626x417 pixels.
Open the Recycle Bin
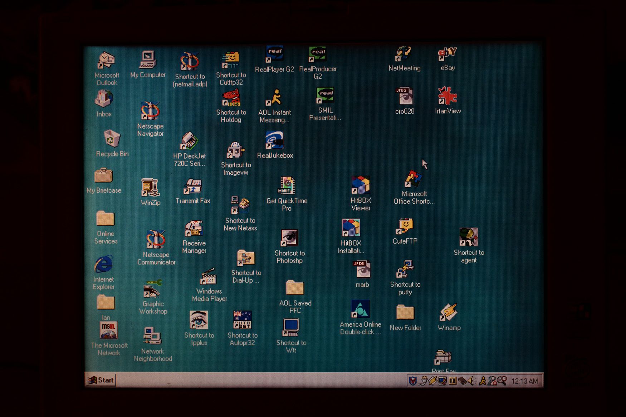click(x=111, y=138)
